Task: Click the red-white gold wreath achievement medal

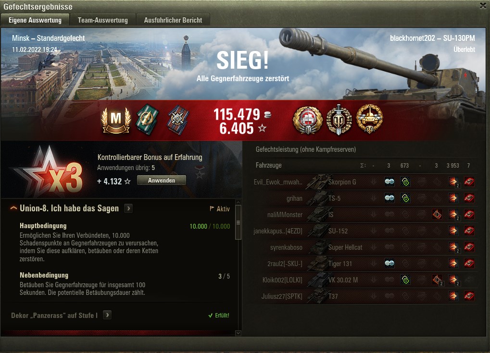Action: (308, 120)
